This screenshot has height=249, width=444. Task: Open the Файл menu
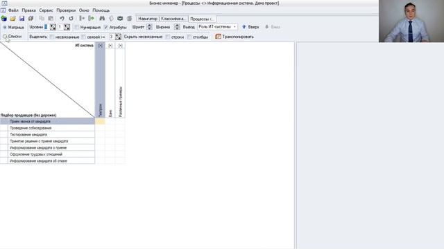[13, 10]
